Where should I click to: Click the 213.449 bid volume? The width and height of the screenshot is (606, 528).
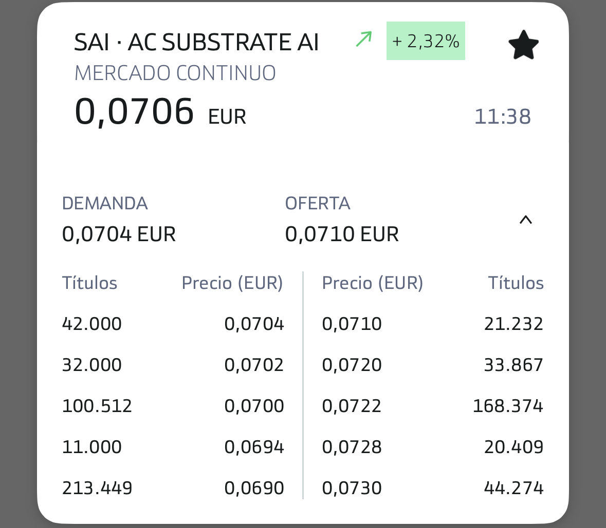pos(97,488)
